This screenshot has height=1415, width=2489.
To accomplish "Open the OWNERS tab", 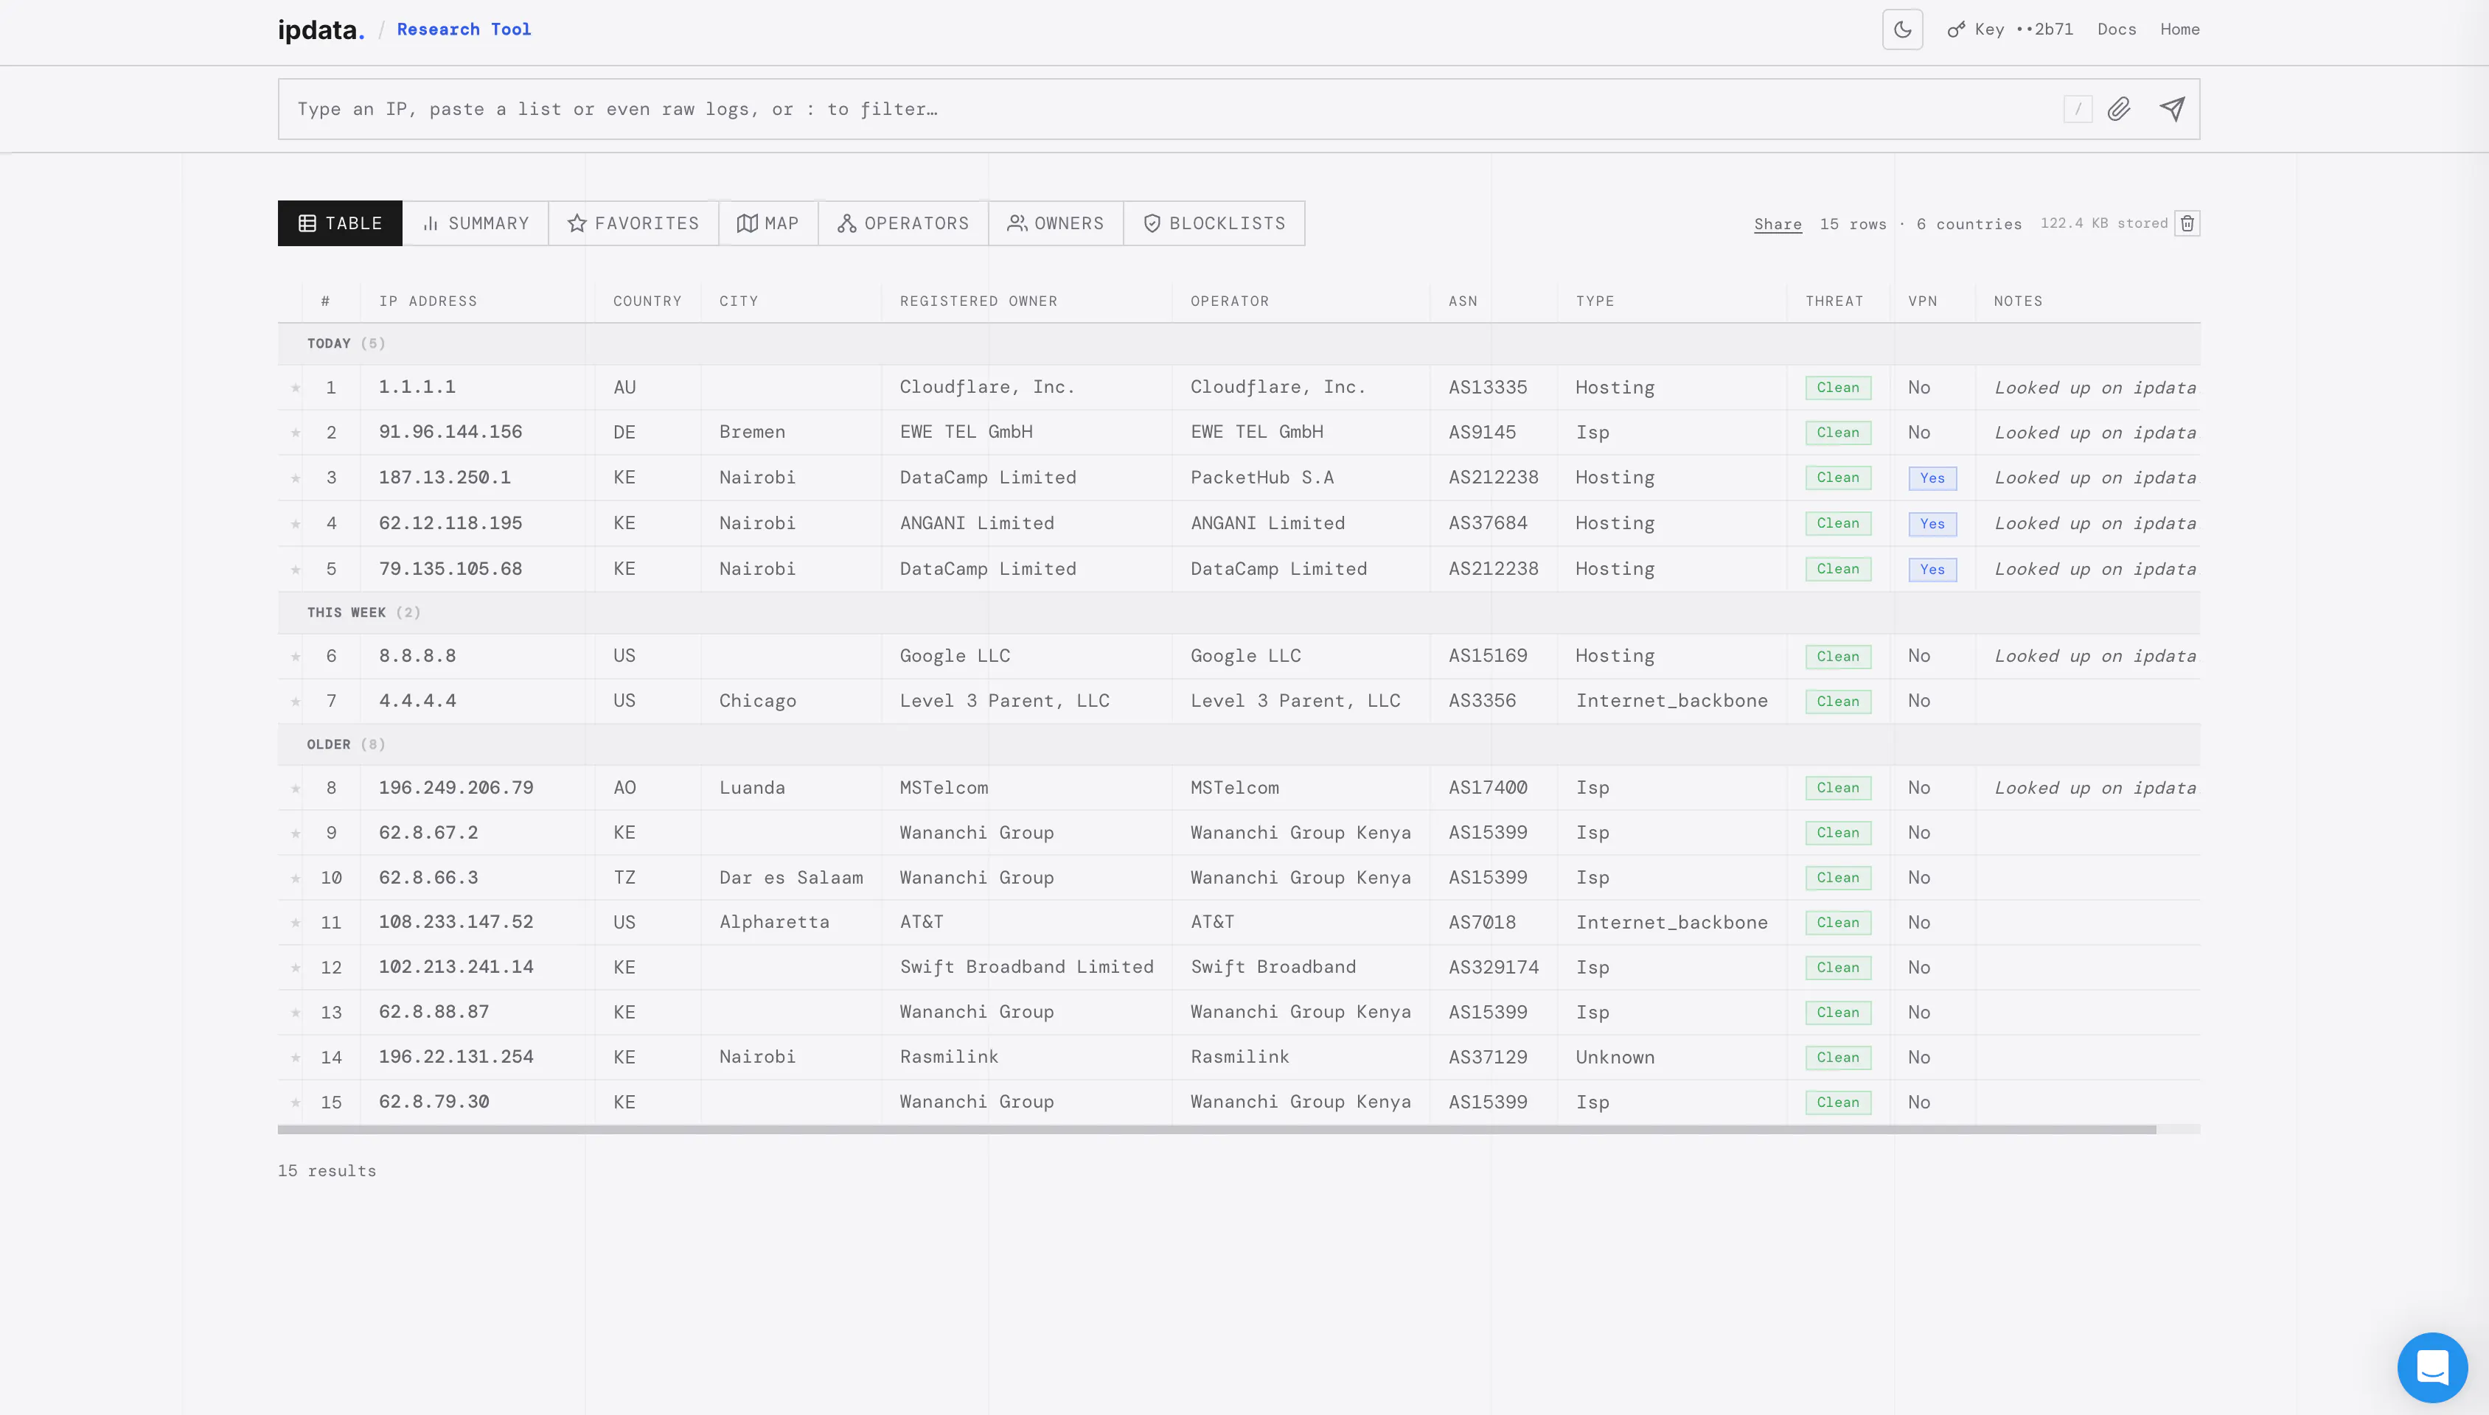I will 1056,223.
